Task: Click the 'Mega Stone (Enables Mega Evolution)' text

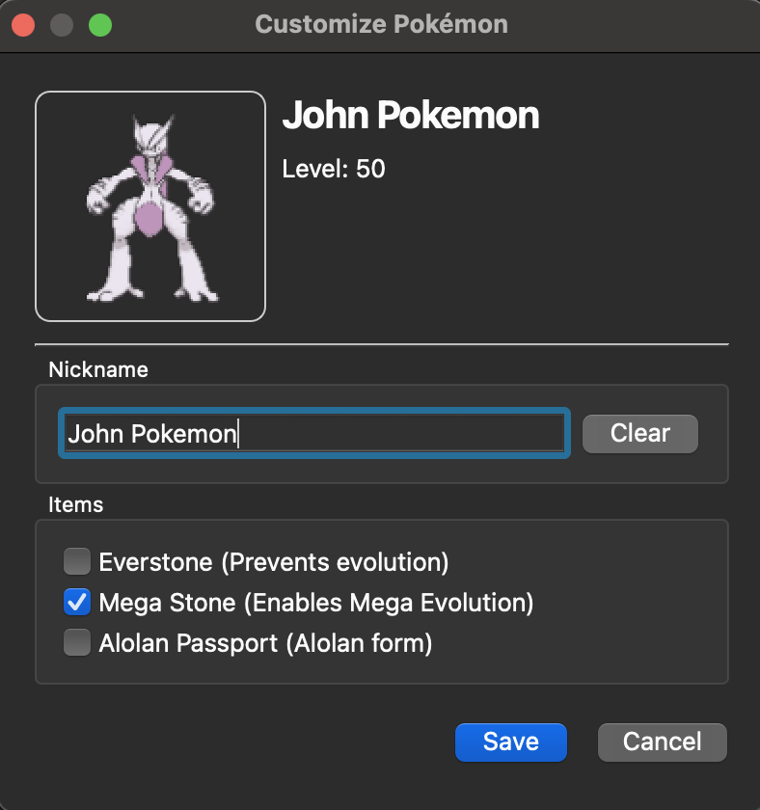Action: point(316,603)
